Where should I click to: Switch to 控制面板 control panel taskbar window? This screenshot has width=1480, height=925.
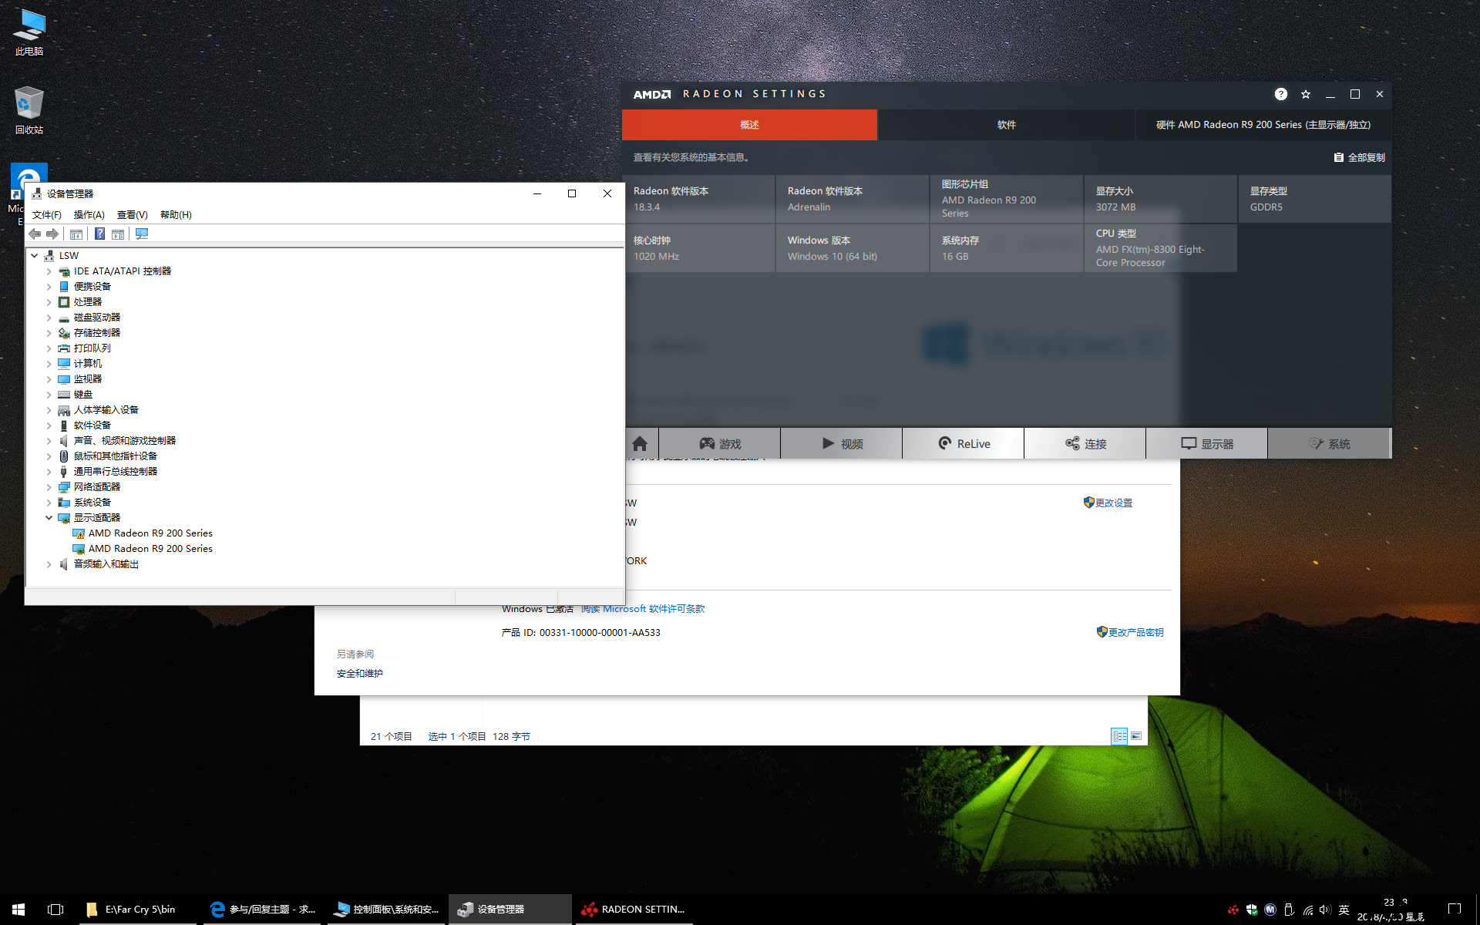(387, 910)
